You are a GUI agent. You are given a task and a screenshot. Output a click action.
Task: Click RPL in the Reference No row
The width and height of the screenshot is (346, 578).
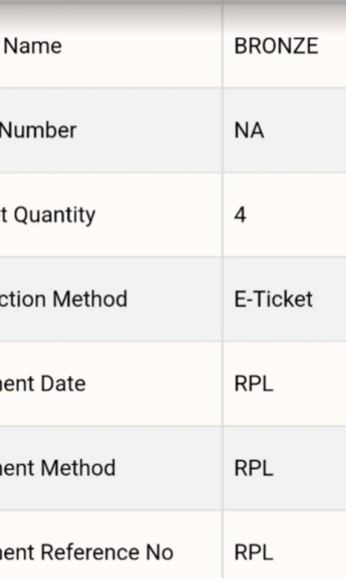coord(254,552)
